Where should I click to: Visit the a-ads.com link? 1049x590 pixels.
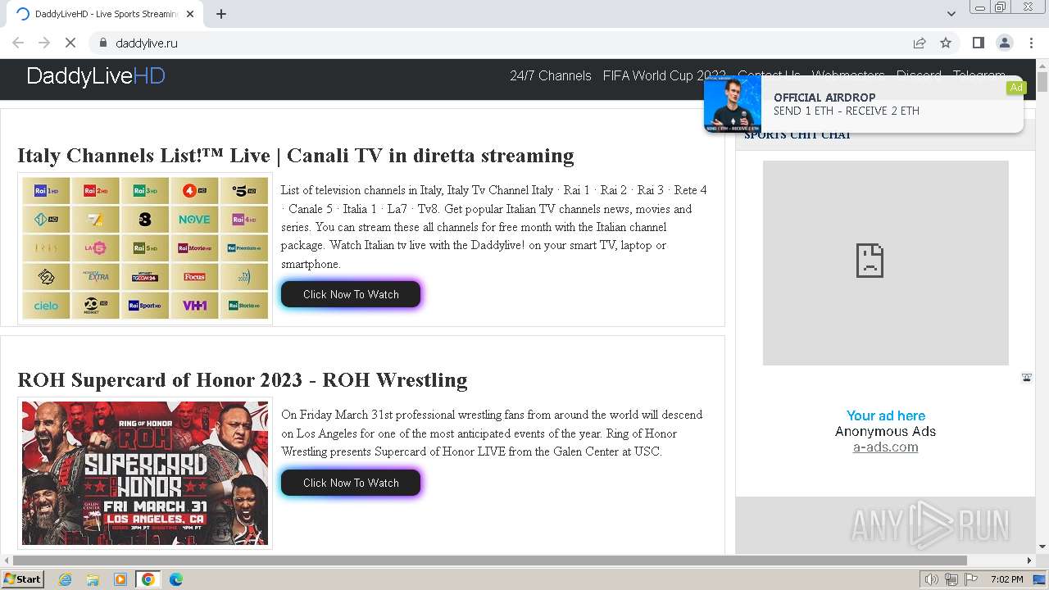coord(886,447)
